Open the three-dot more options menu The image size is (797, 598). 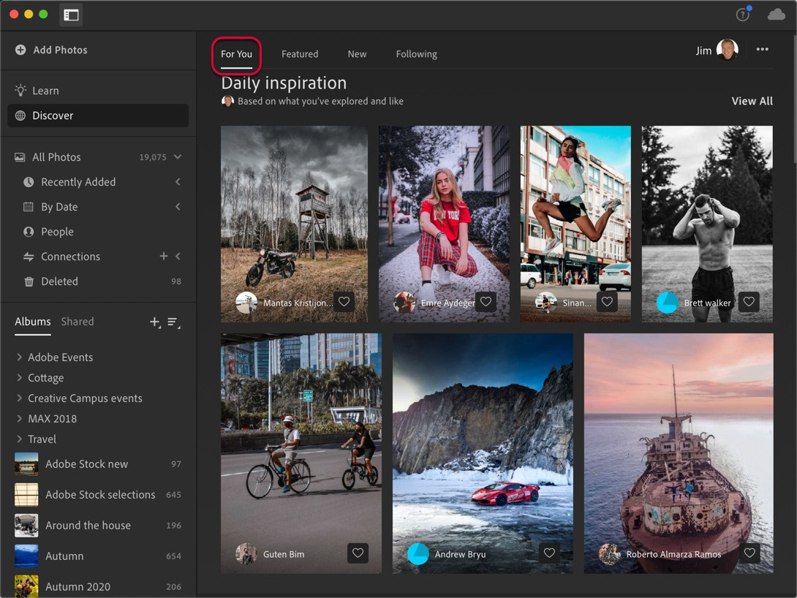[x=762, y=49]
